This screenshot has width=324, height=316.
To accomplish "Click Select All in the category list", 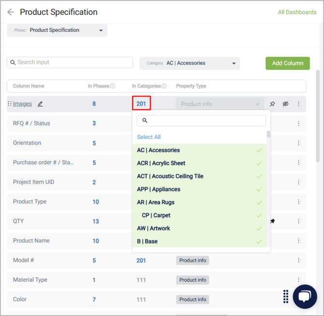I will pyautogui.click(x=149, y=137).
